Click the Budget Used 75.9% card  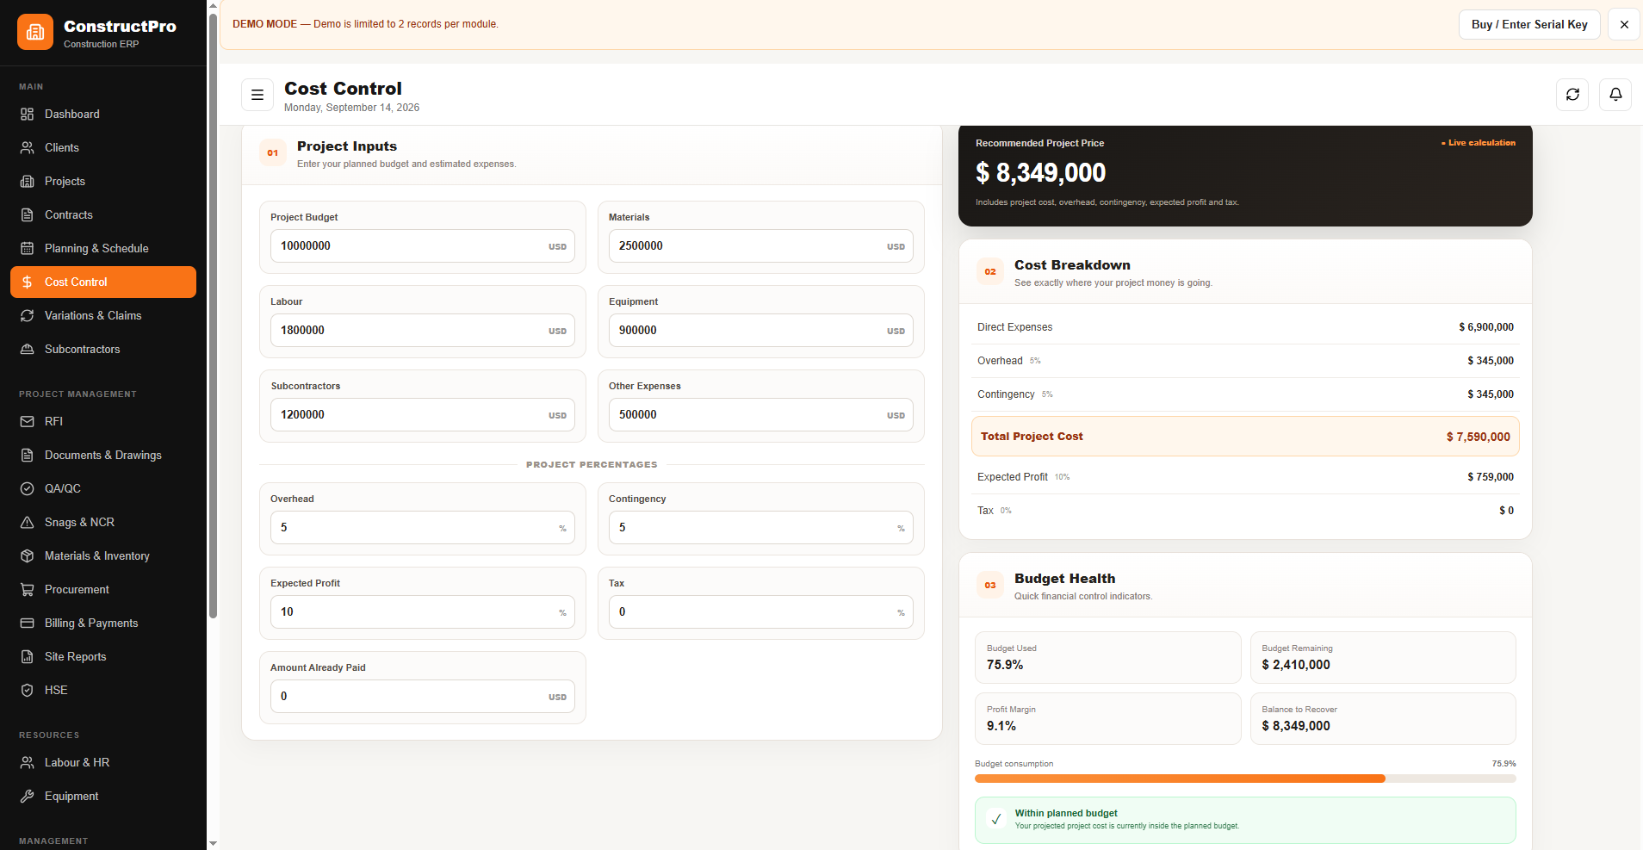click(1108, 658)
